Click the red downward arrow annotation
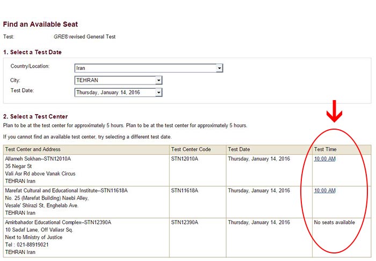The width and height of the screenshot is (376, 261). 335,110
